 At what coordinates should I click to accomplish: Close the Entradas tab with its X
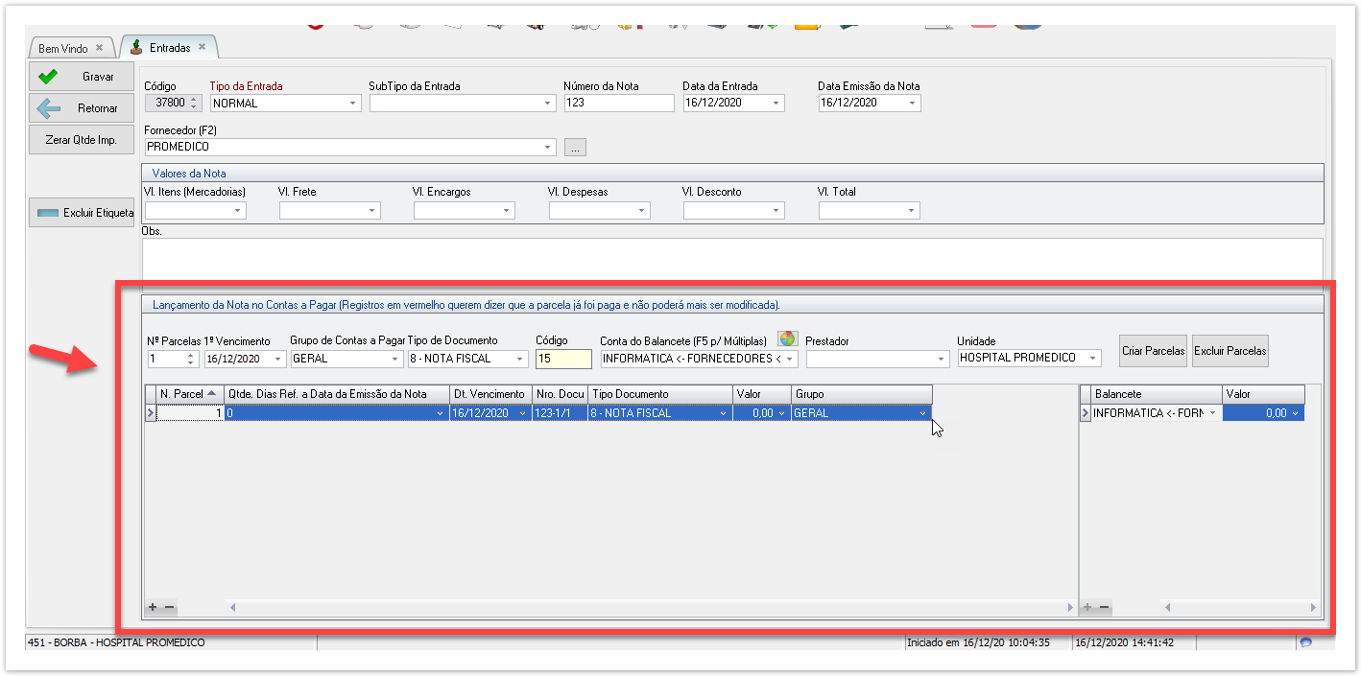pyautogui.click(x=202, y=47)
